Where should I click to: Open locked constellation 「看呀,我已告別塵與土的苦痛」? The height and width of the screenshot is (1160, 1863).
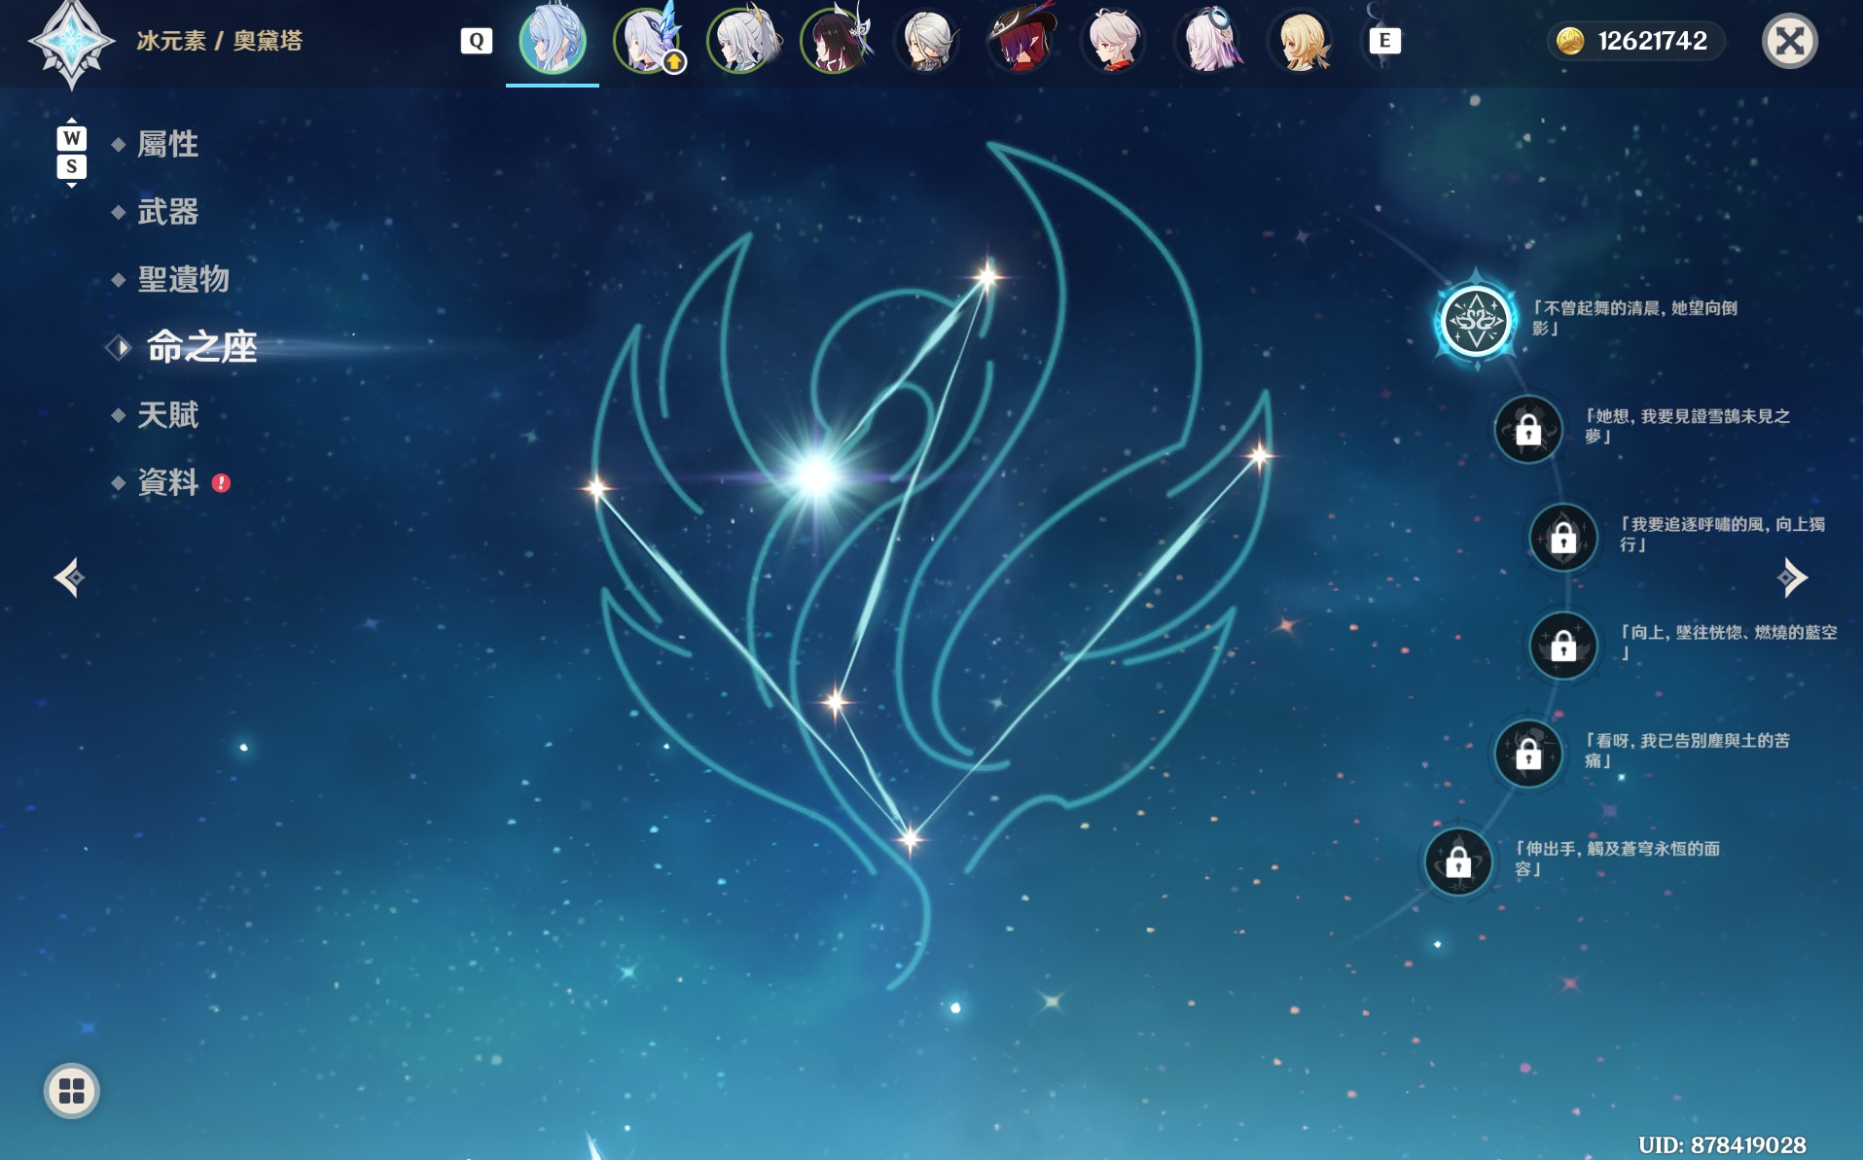point(1528,754)
